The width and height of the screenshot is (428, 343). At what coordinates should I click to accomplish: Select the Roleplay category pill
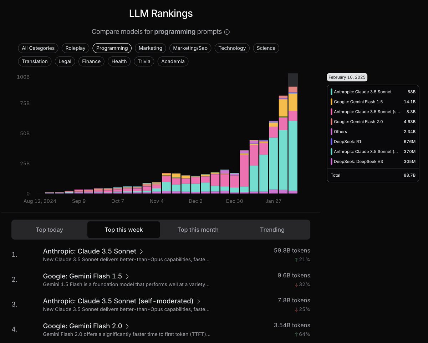point(75,48)
